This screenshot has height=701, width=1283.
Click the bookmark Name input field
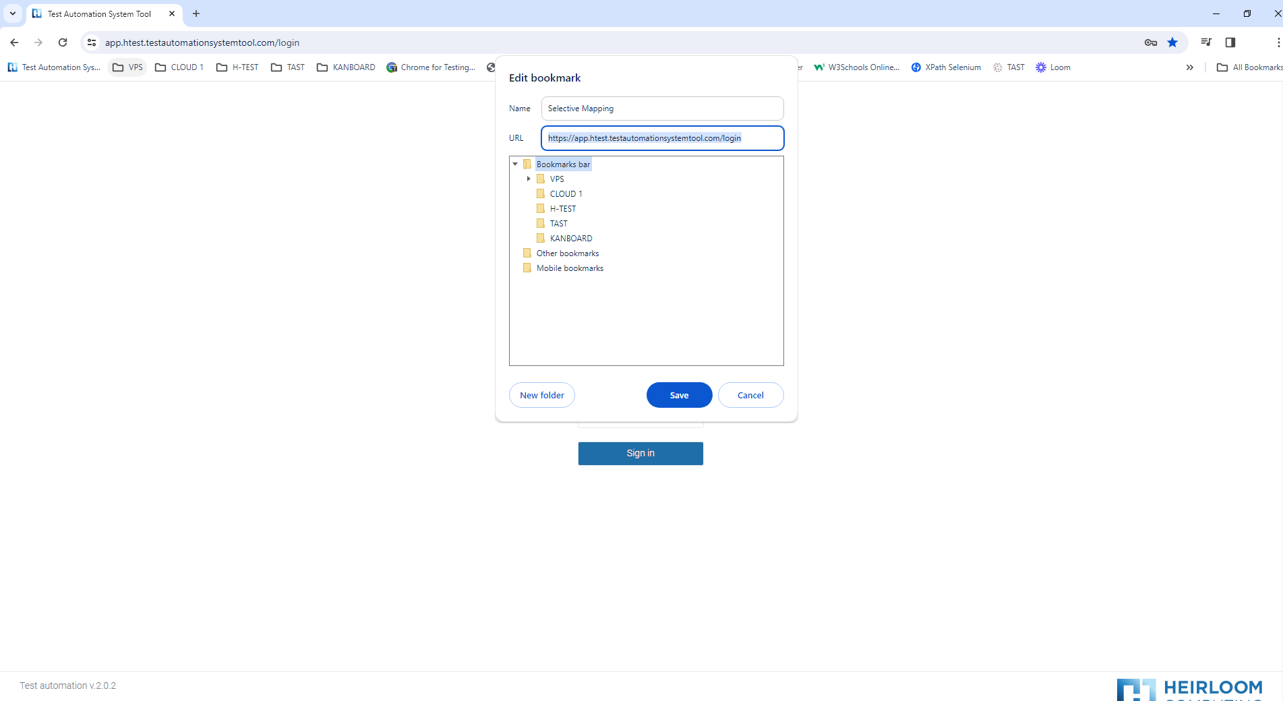tap(661, 108)
